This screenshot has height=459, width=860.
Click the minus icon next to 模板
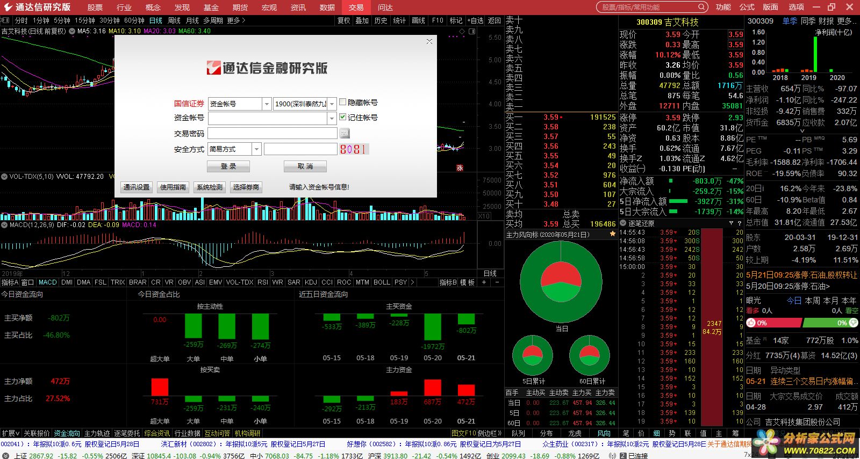(497, 282)
